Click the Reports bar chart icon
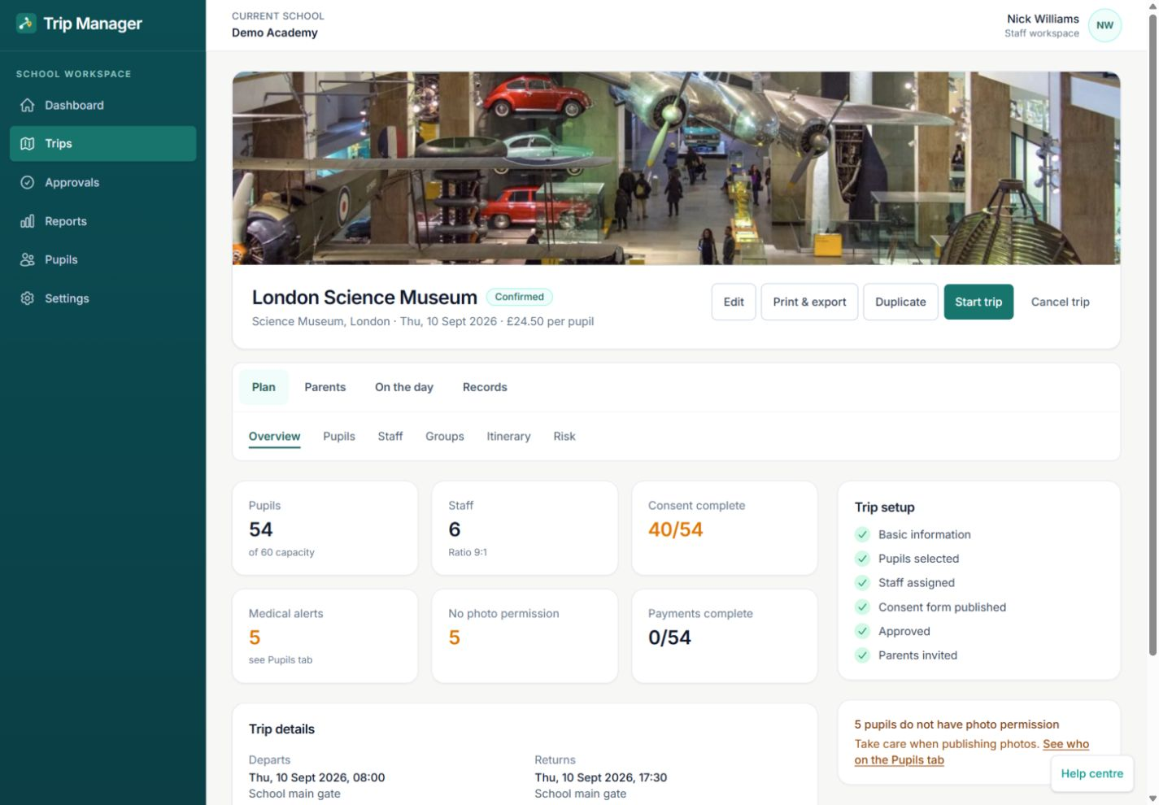The height and width of the screenshot is (805, 1159). click(x=28, y=221)
